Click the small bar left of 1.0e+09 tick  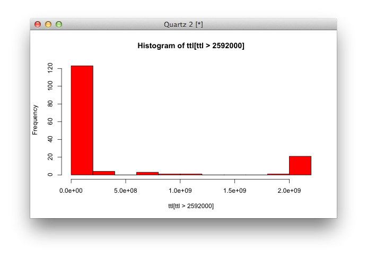click(147, 173)
